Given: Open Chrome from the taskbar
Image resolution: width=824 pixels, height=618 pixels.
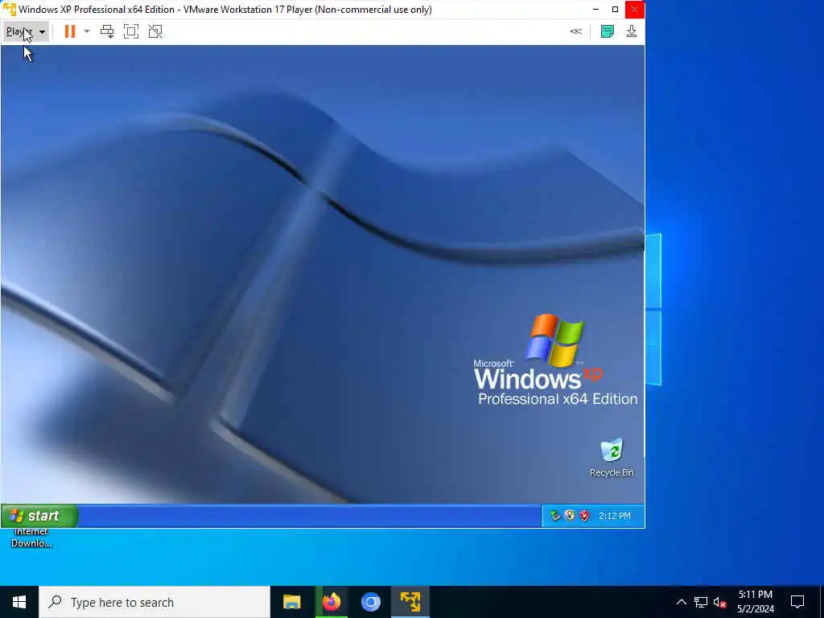Looking at the screenshot, I should [x=370, y=602].
